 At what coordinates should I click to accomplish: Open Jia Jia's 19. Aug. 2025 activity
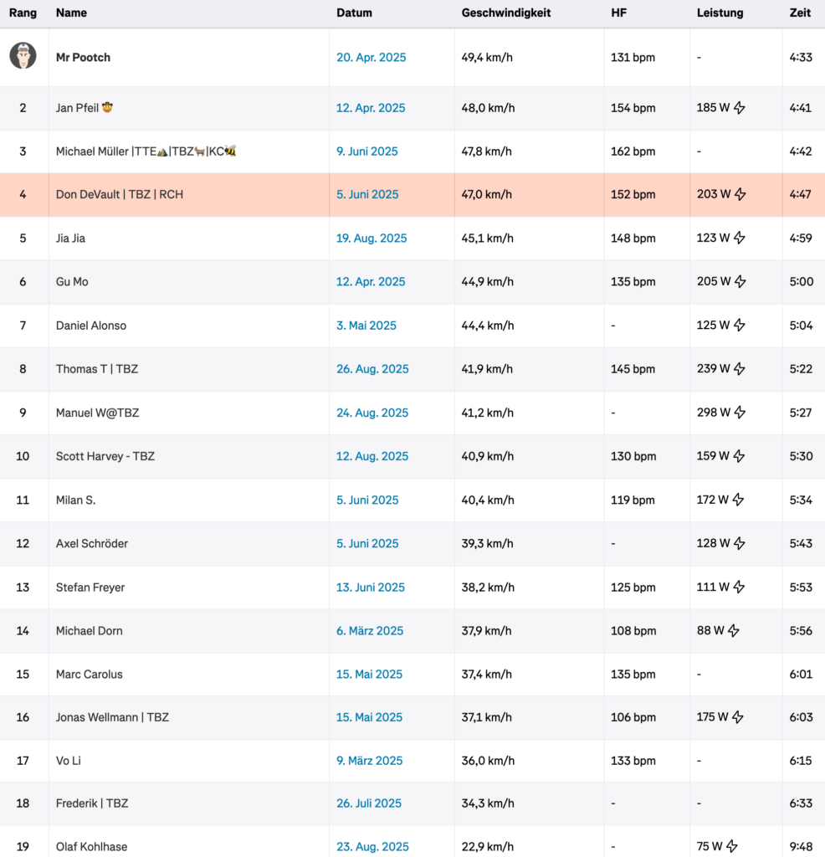point(372,239)
